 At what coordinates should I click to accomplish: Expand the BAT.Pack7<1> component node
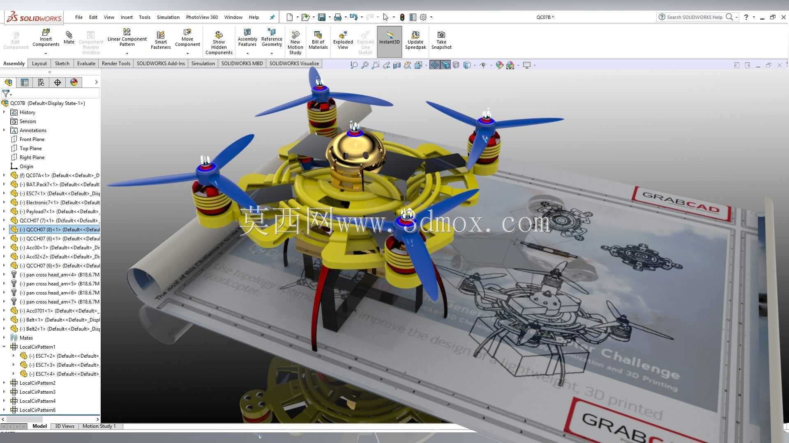[4, 184]
